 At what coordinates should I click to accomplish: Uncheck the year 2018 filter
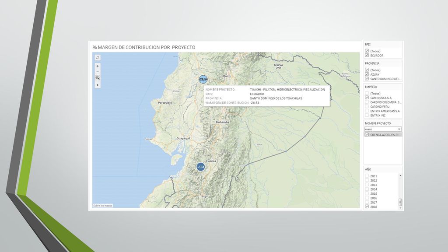pyautogui.click(x=367, y=206)
